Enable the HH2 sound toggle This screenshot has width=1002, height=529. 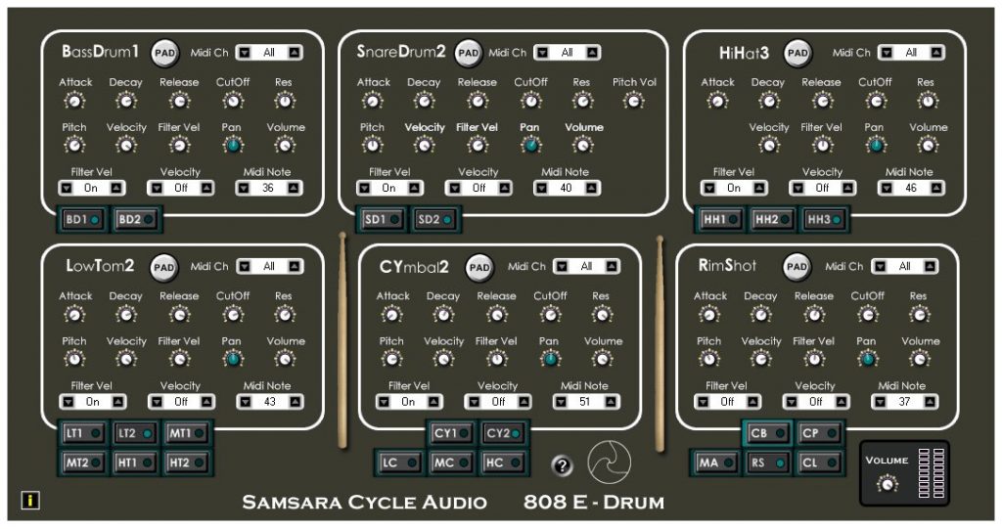pos(773,220)
